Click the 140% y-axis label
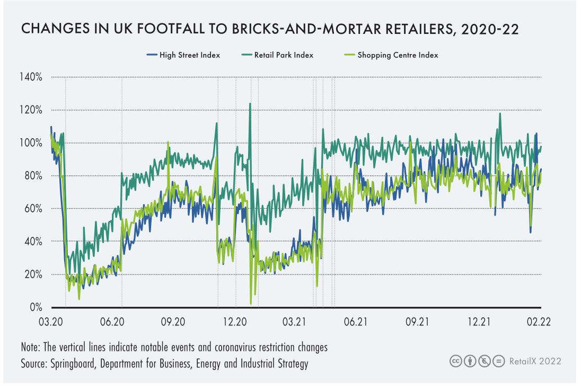The width and height of the screenshot is (581, 388). (31, 77)
